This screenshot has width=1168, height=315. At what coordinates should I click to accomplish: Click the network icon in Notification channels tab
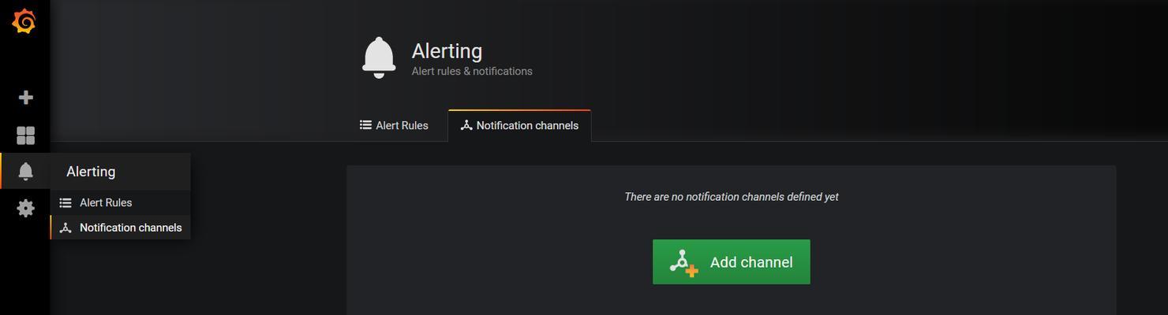click(466, 125)
